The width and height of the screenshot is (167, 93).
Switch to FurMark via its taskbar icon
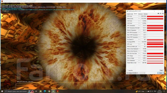coord(58,91)
